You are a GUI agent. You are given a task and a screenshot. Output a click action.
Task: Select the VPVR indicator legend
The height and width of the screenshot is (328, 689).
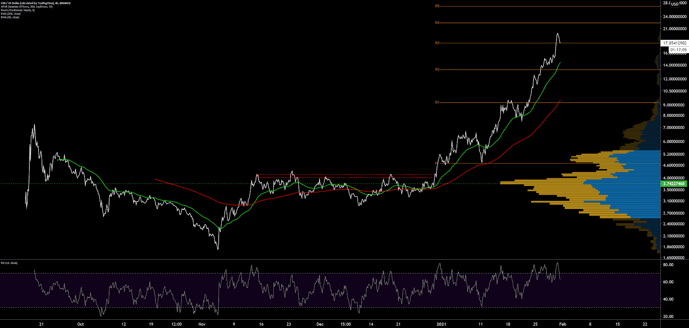(26, 6)
